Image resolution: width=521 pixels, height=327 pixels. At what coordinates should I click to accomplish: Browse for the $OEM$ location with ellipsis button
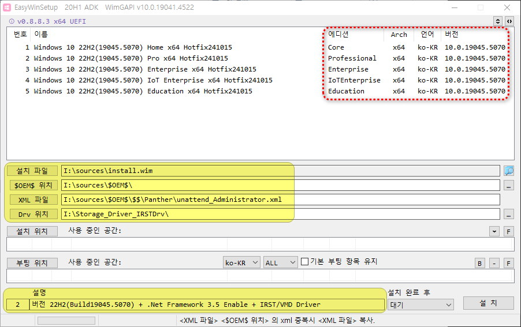point(509,185)
